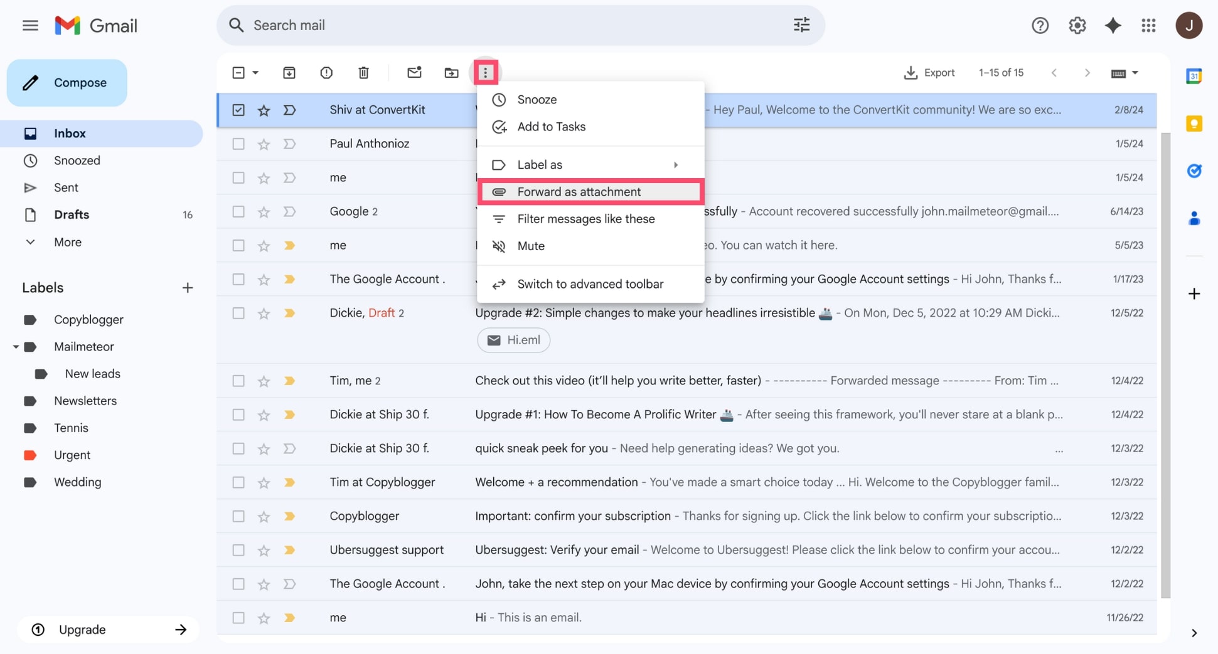Open the account avatar J

(x=1189, y=26)
